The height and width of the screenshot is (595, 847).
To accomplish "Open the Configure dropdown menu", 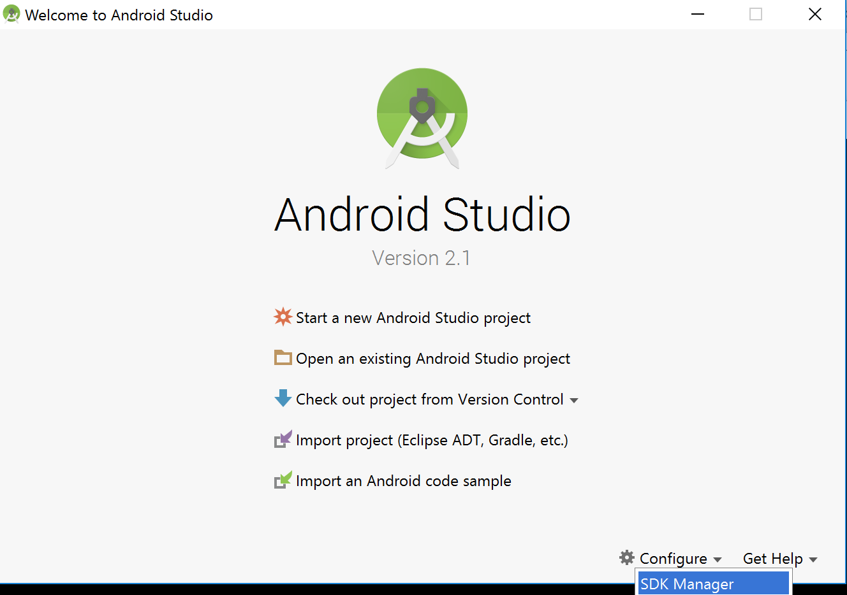I will click(673, 558).
